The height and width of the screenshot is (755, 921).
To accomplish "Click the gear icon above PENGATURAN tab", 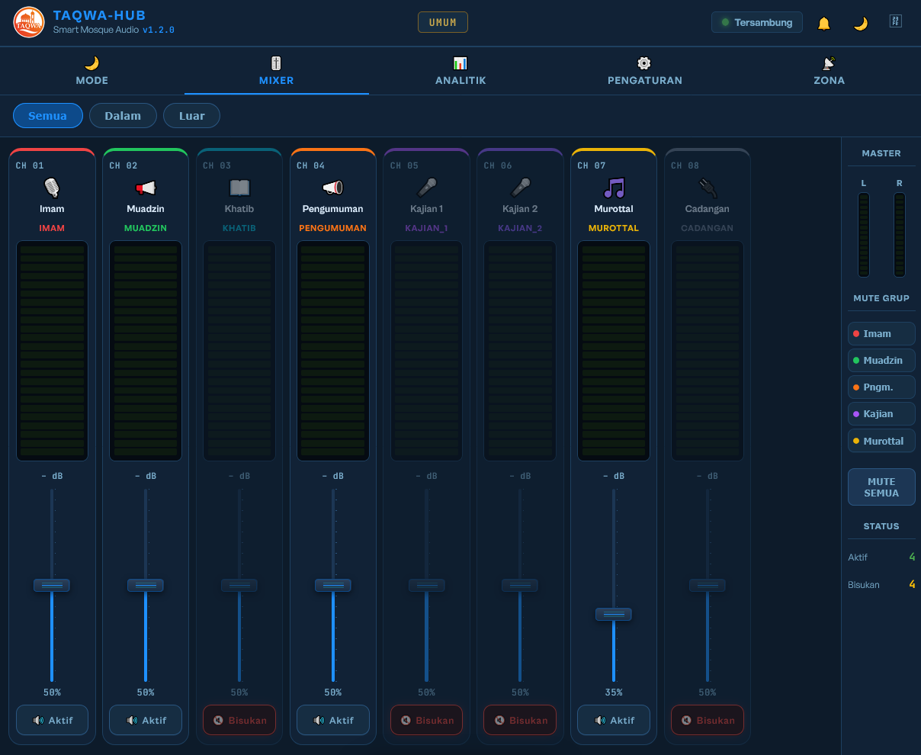I will tap(644, 63).
